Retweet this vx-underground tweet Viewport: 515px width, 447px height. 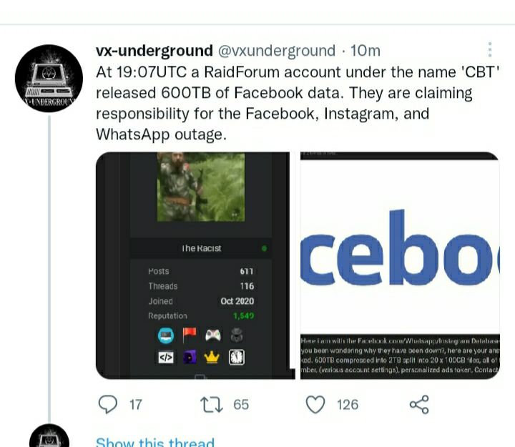point(212,405)
